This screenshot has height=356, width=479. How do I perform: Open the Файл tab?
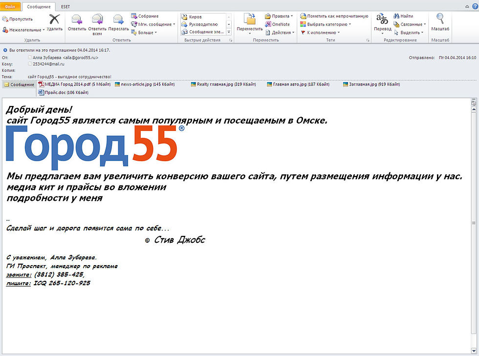(10, 6)
